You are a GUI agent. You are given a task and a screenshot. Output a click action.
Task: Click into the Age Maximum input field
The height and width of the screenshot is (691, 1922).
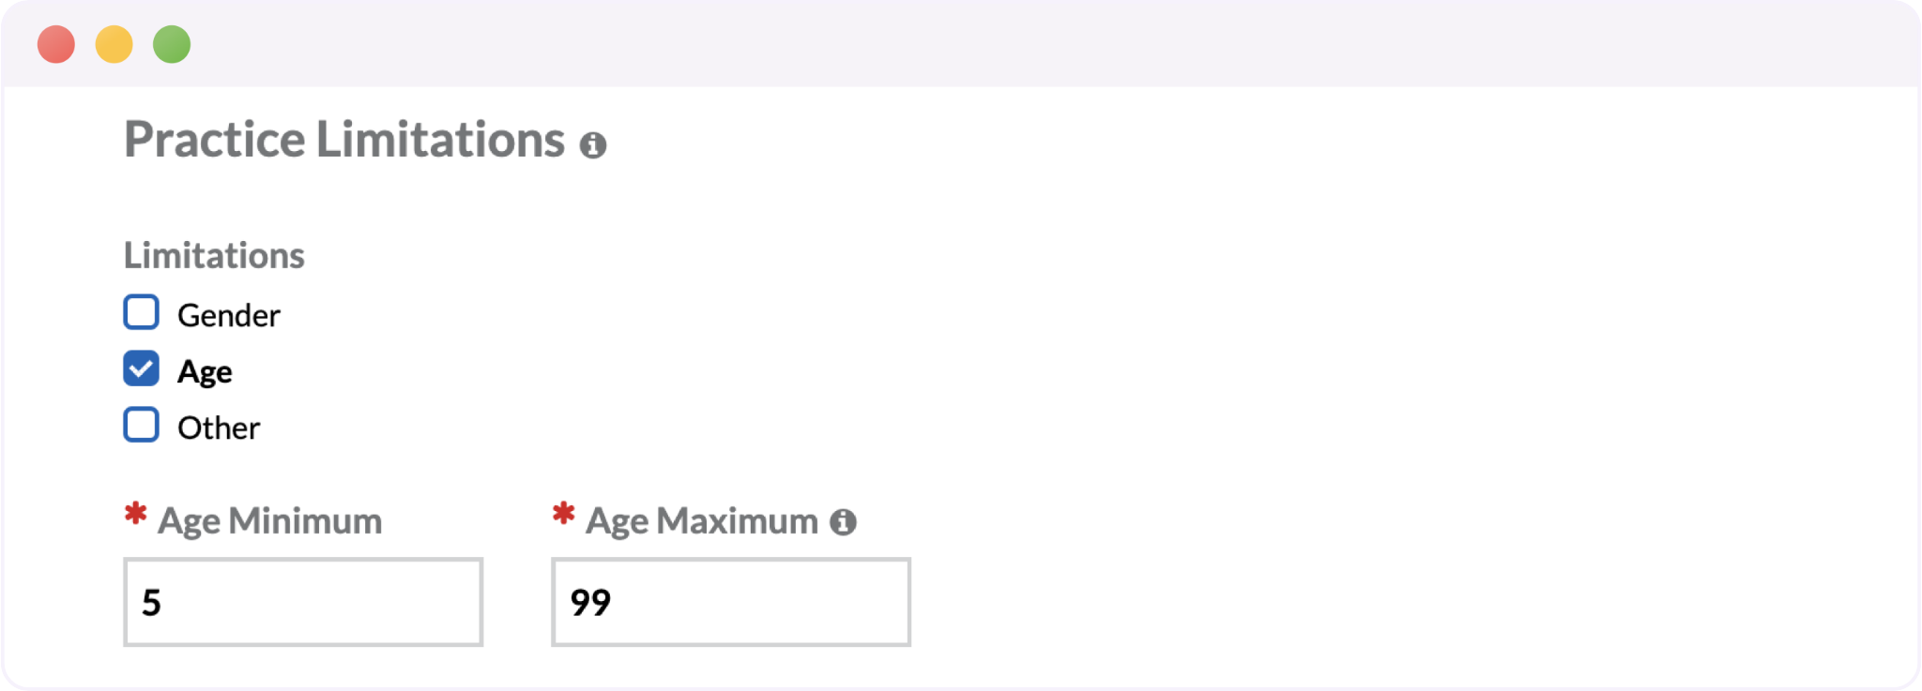tap(731, 602)
